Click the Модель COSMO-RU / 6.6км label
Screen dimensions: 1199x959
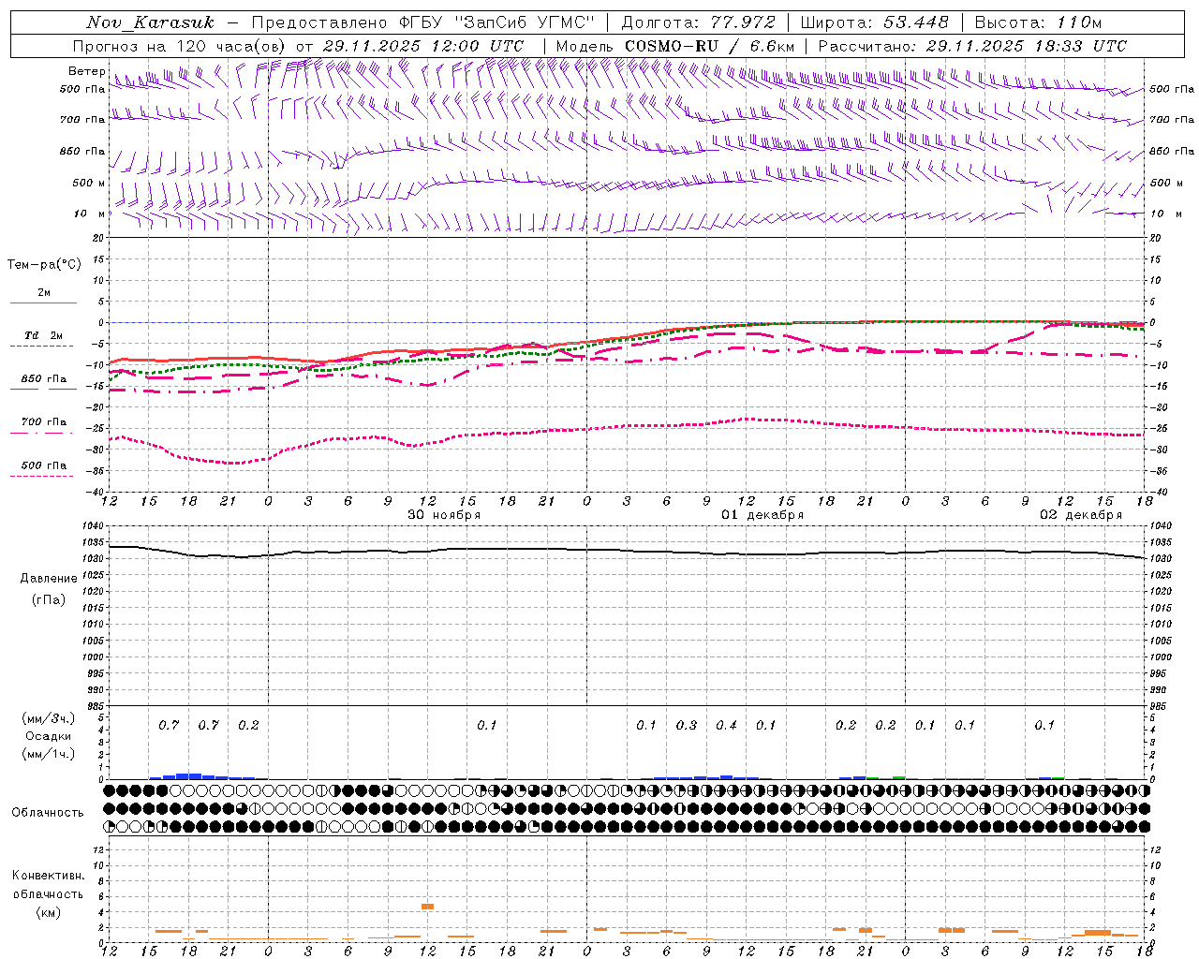tap(675, 46)
